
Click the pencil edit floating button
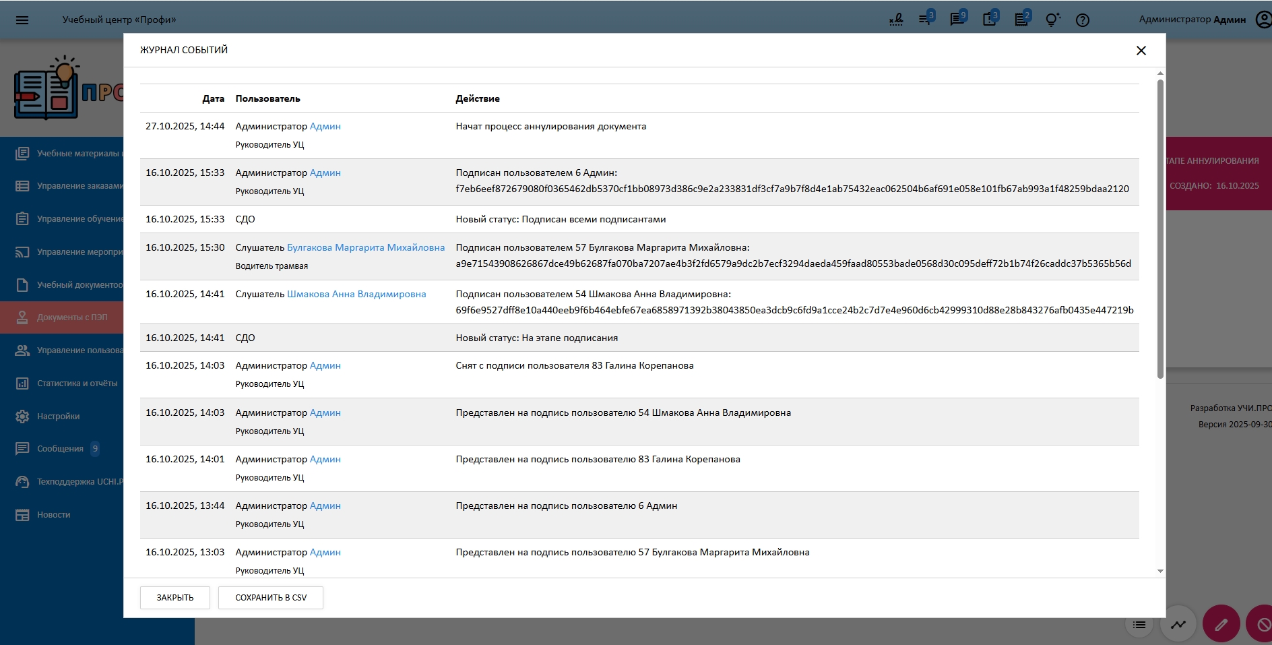click(1221, 624)
